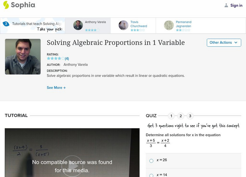Expand the description with See More

[x=56, y=88]
